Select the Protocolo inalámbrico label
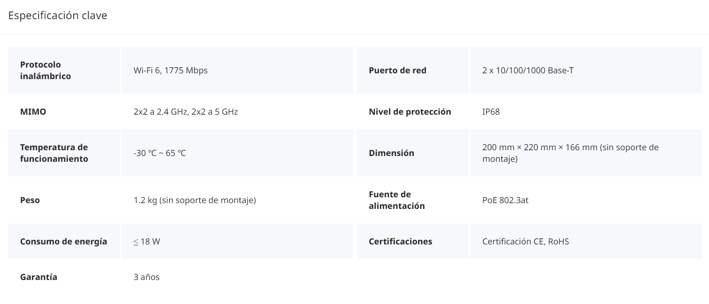Viewport: 709px width, 304px height. [x=45, y=70]
